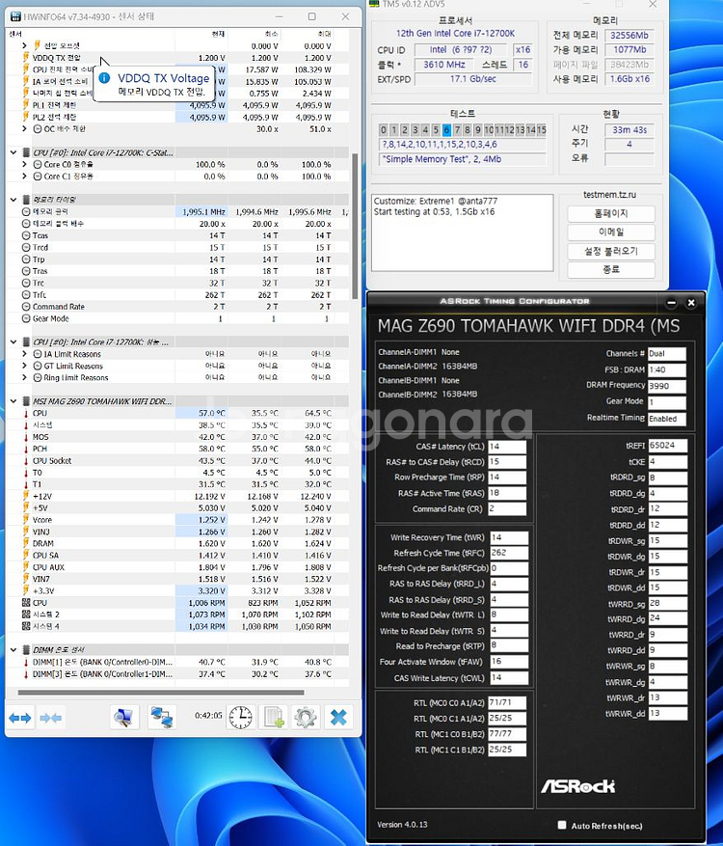The height and width of the screenshot is (846, 723).
Task: Click the blue X icon in HWiNFO toolbar
Action: click(x=338, y=718)
